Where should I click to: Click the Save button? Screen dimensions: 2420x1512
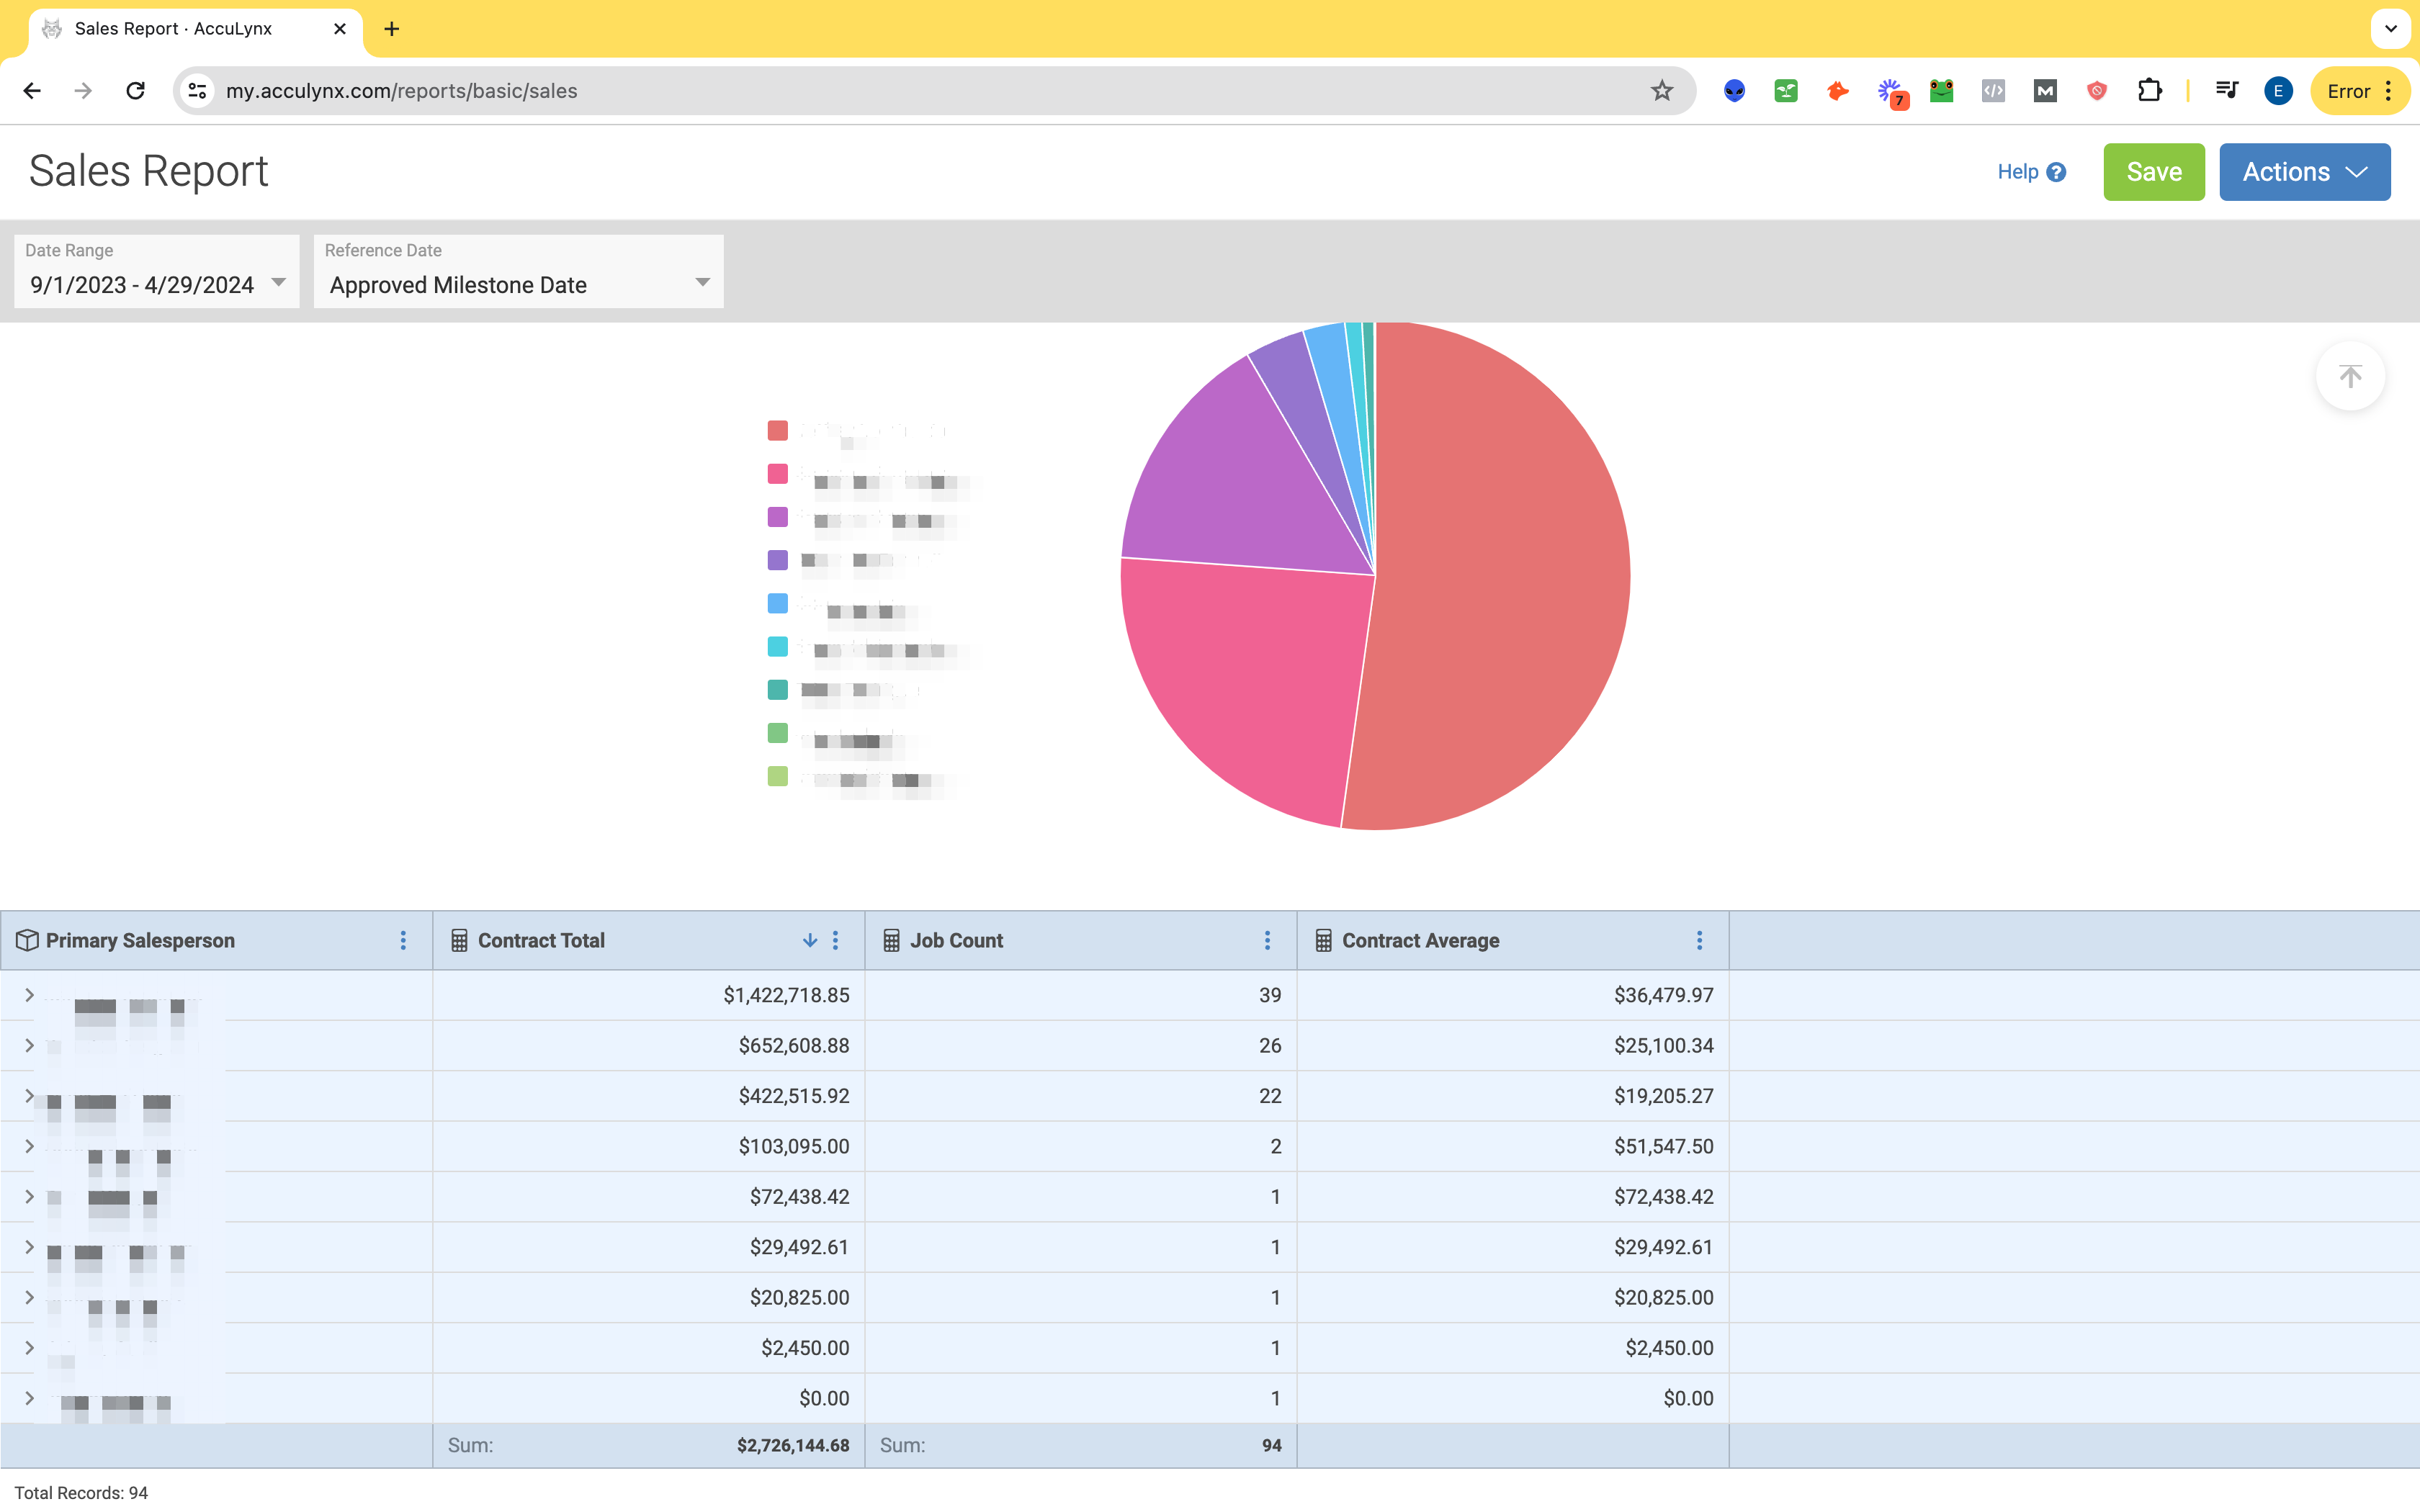coord(2154,172)
